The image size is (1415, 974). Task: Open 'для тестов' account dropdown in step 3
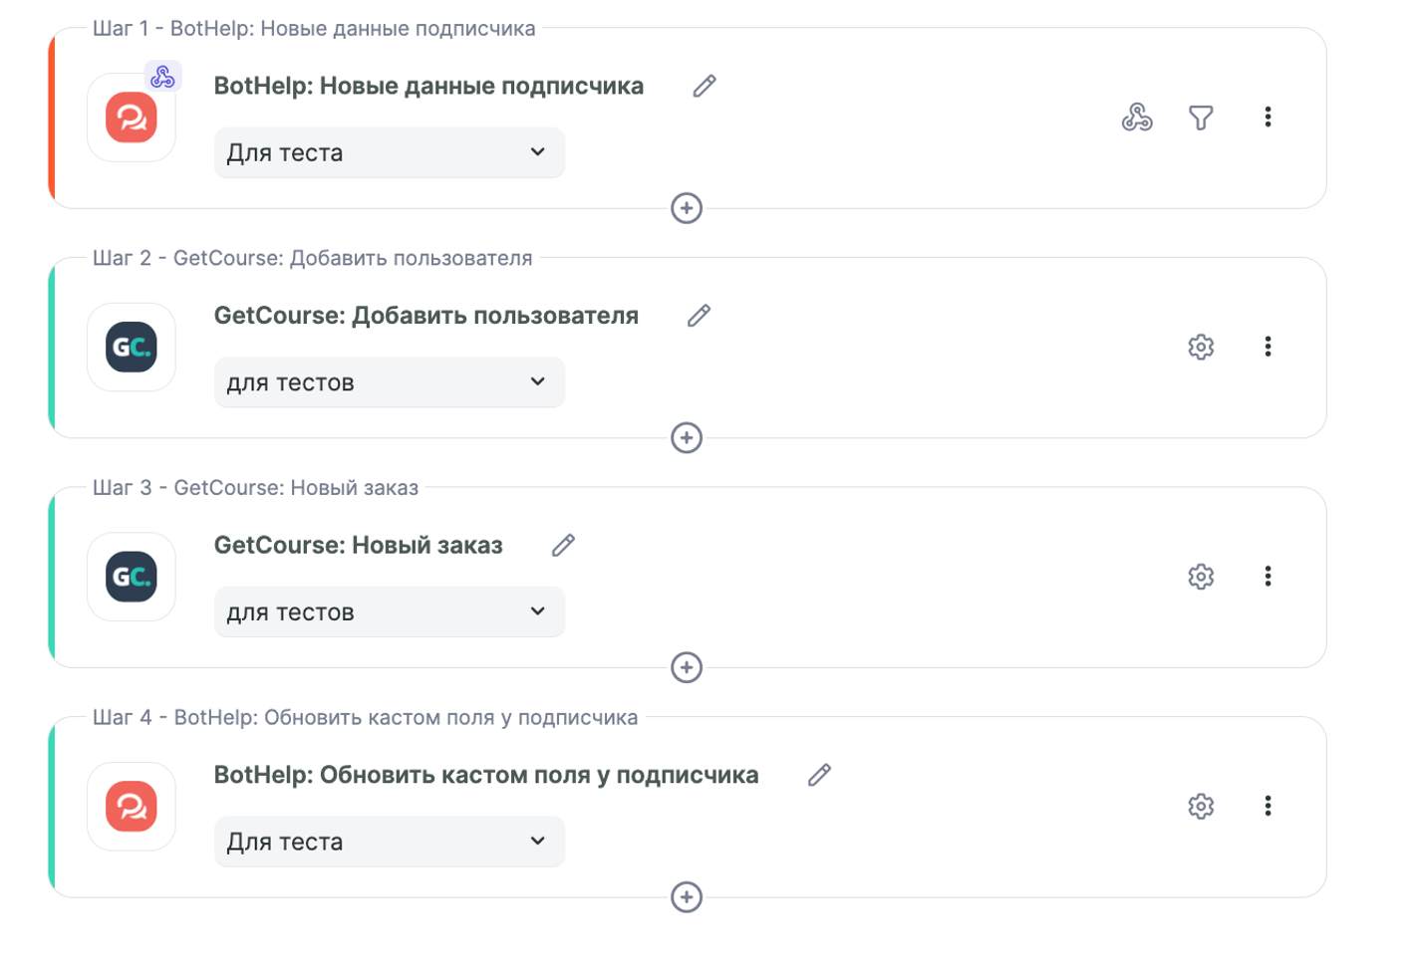tap(389, 611)
